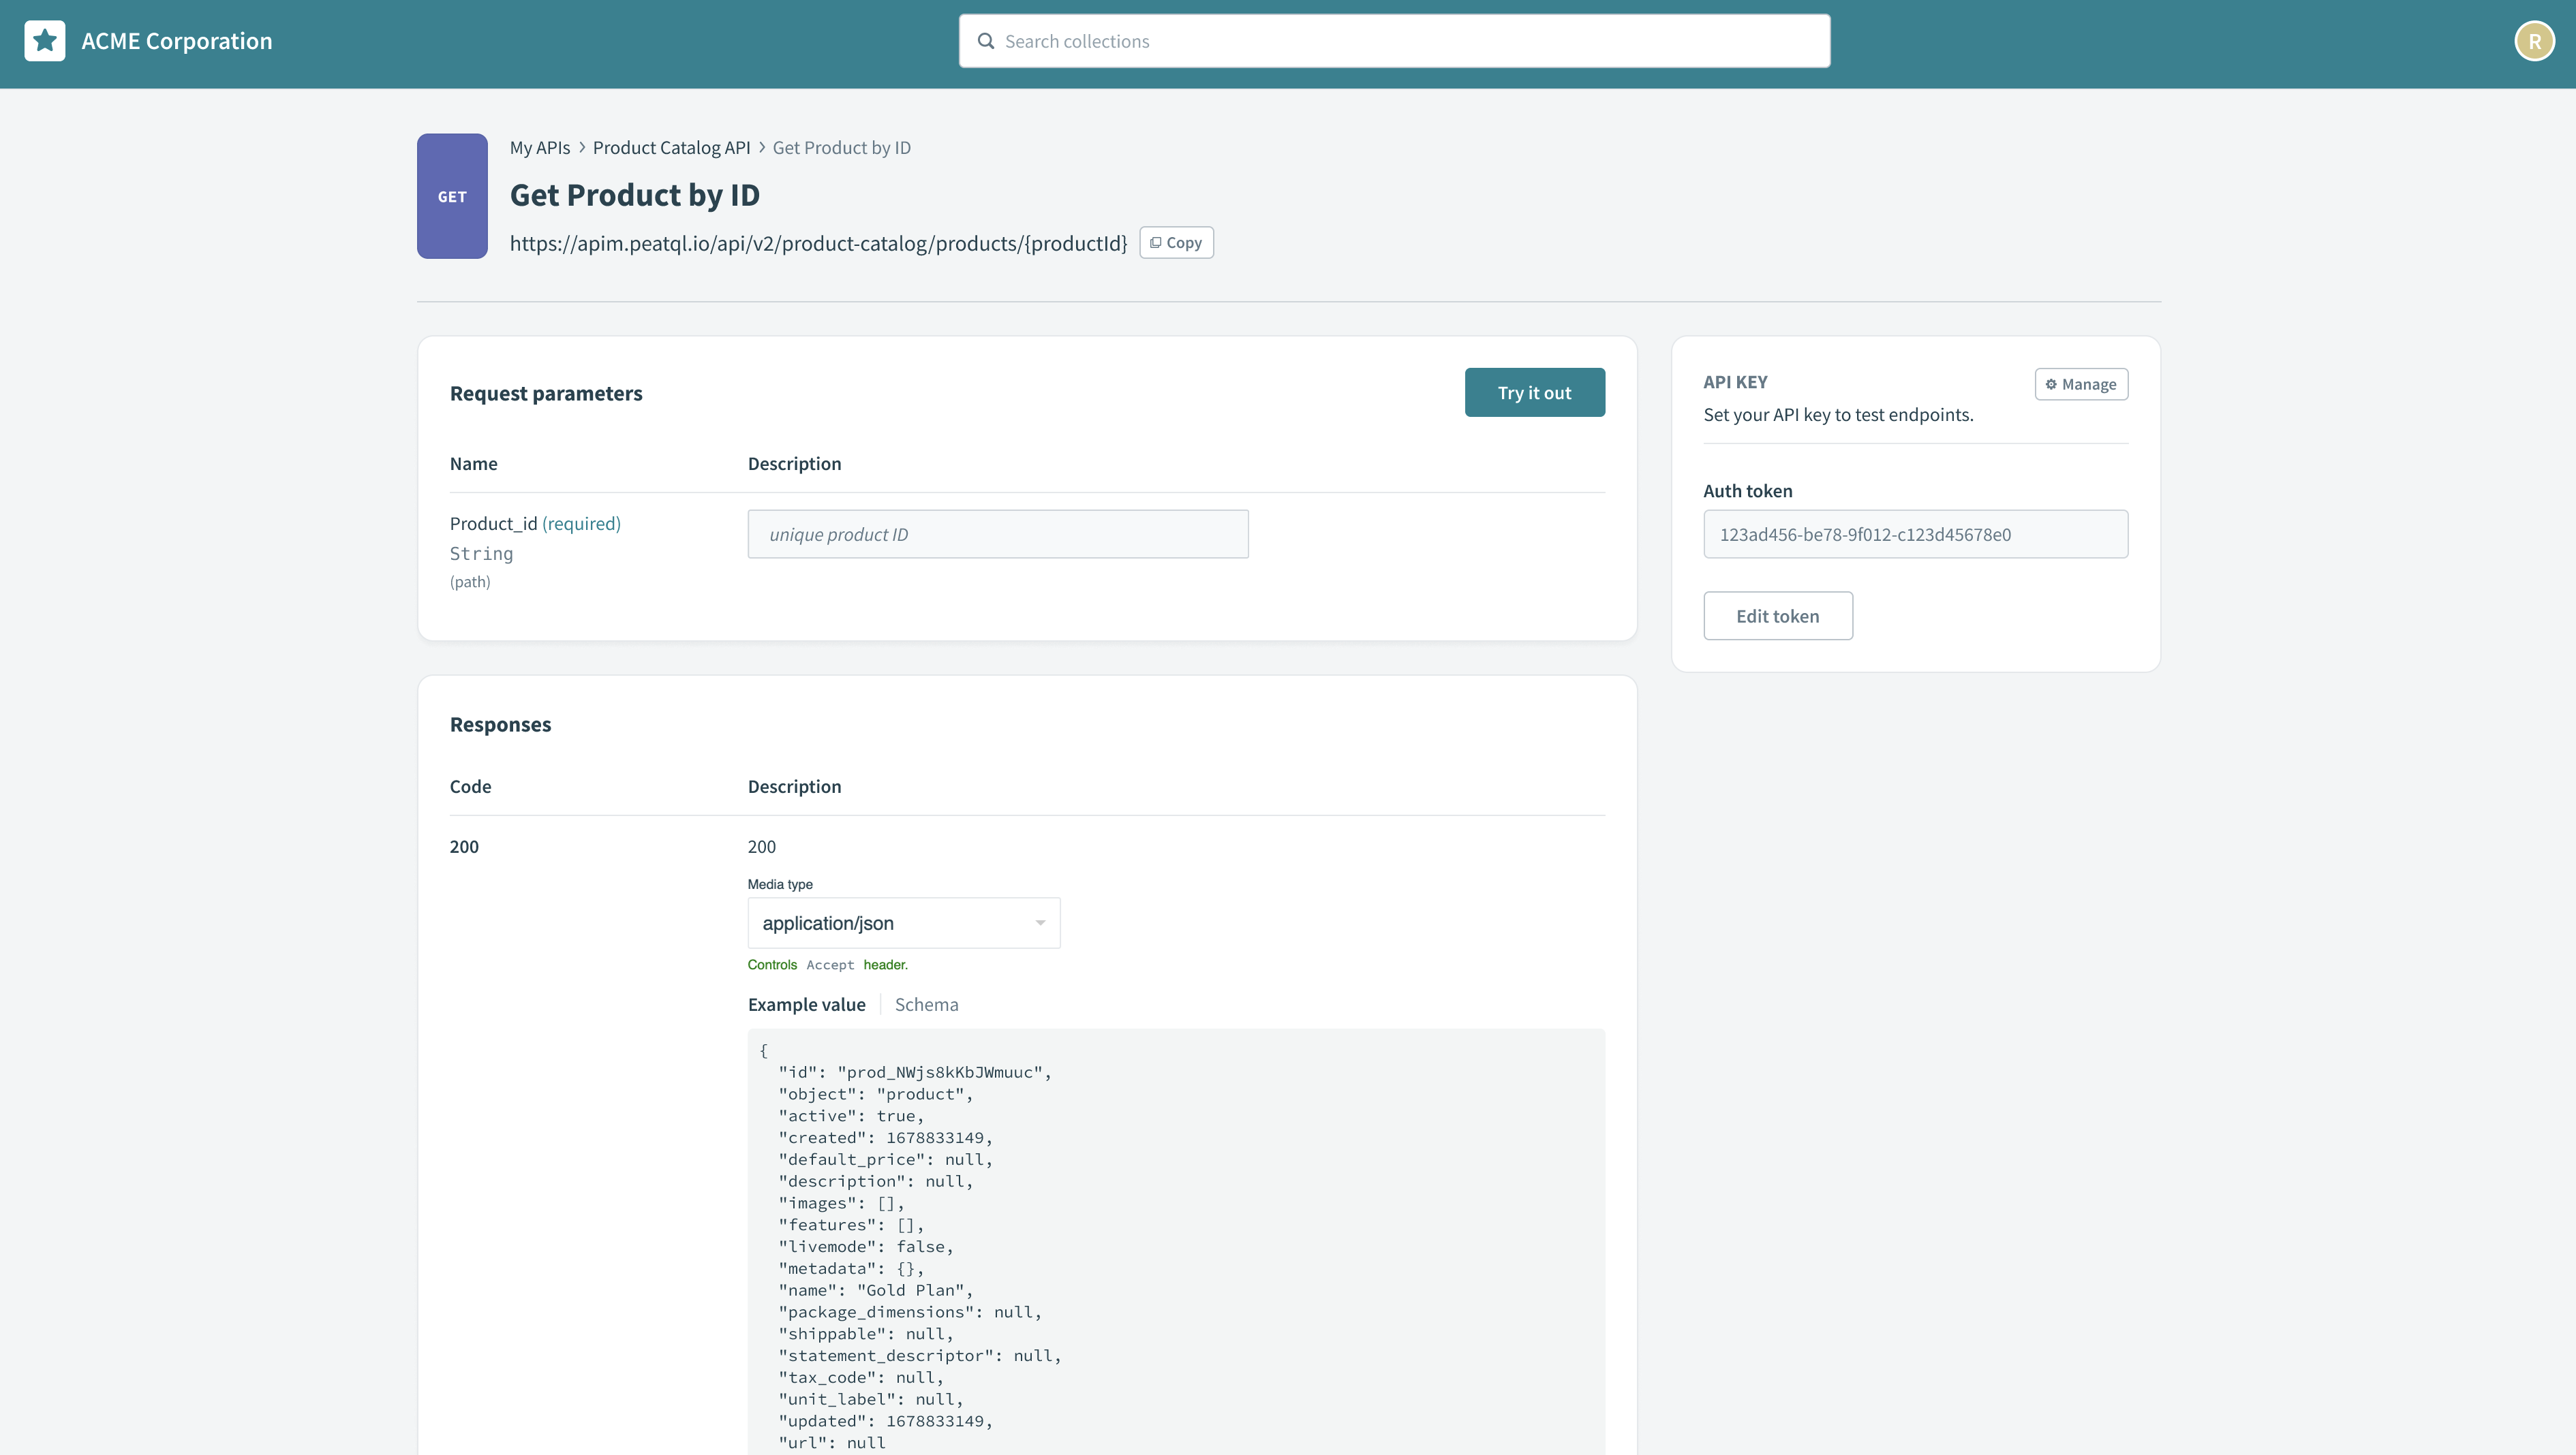Screen dimensions: 2576x1455
Task: Click the Copy icon beside the endpoint URL
Action: click(x=1156, y=242)
